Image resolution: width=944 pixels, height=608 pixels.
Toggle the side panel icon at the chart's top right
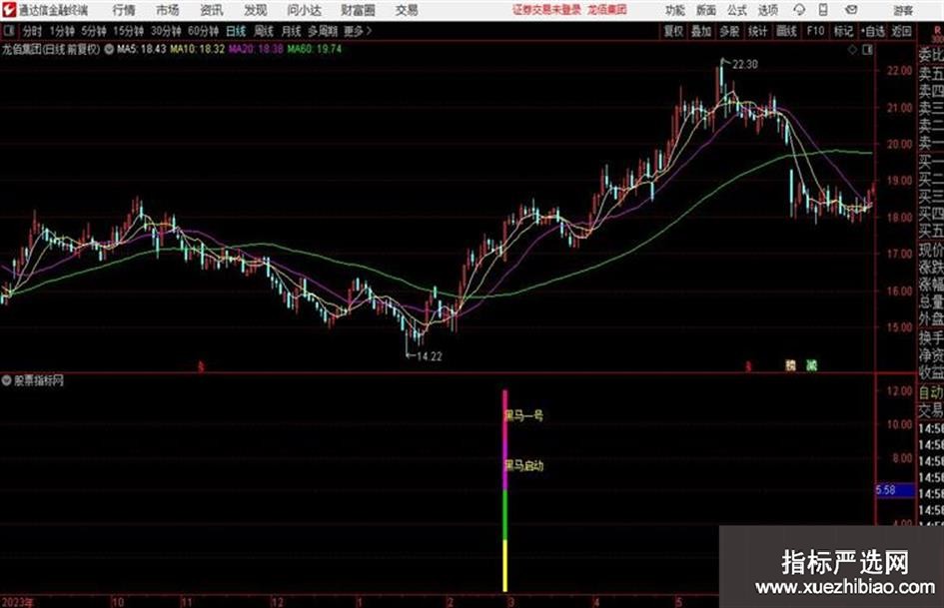pyautogui.click(x=867, y=50)
